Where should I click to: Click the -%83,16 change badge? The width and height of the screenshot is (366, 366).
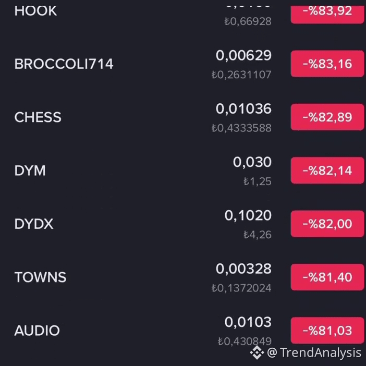click(x=327, y=64)
